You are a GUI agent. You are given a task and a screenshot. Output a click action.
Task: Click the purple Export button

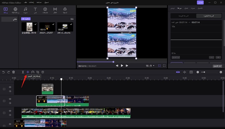click(x=200, y=2)
